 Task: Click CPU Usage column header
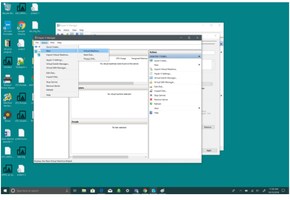pos(121,58)
